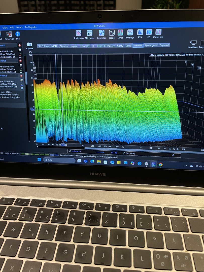This screenshot has width=204, height=272.
Task: Switch to the Captured tab
Action: click(x=164, y=45)
